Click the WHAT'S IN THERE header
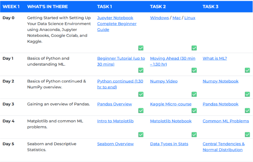The height and width of the screenshot is (162, 253). pos(48,7)
